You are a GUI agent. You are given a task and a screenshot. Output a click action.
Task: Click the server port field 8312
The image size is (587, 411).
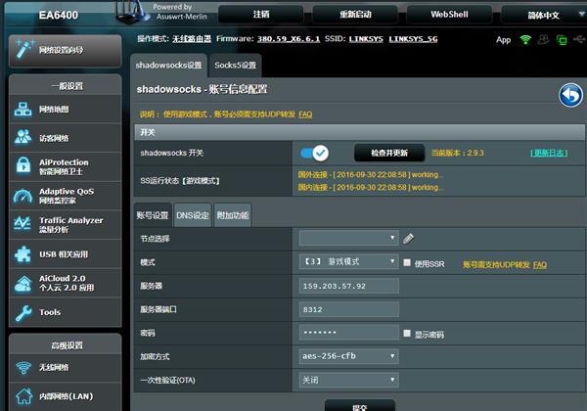pyautogui.click(x=348, y=309)
